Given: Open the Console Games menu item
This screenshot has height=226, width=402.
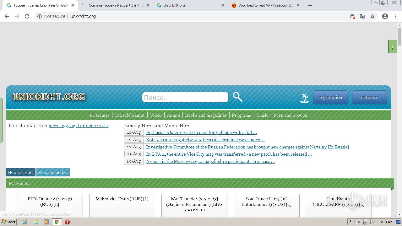Looking at the screenshot, I should [x=129, y=115].
